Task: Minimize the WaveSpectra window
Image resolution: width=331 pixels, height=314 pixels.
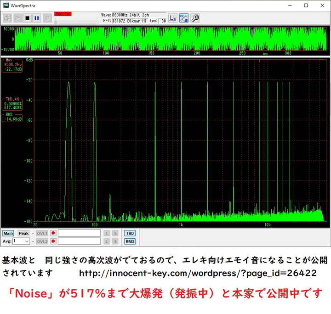Action: (x=290, y=6)
